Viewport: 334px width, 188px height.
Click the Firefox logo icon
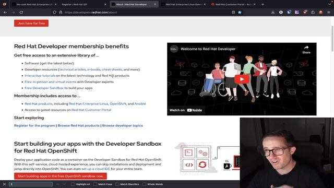click(x=4, y=4)
